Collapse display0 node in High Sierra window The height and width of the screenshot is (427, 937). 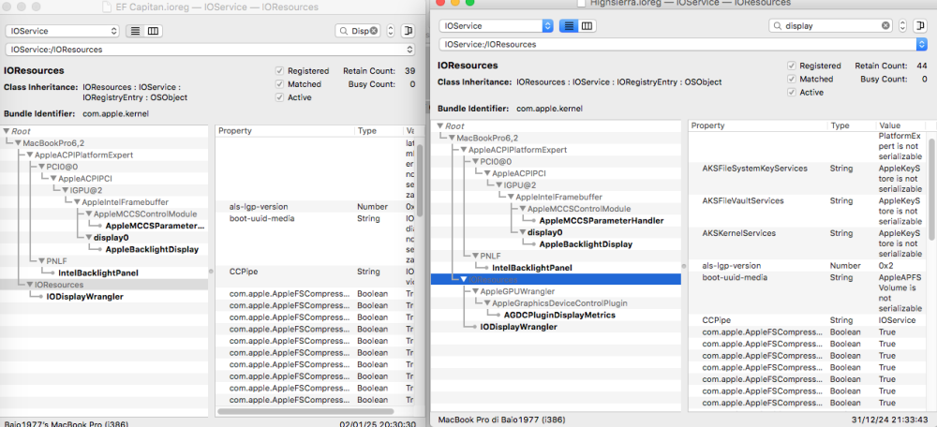(523, 232)
